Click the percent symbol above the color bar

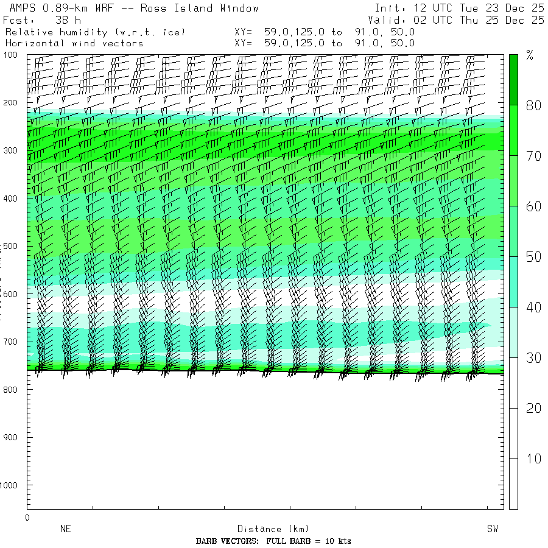[x=529, y=57]
